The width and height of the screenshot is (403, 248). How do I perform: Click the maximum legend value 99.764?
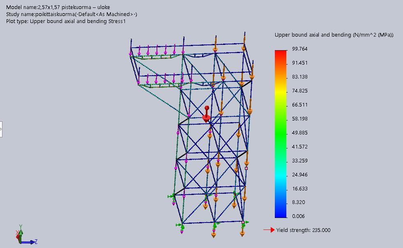[299, 49]
